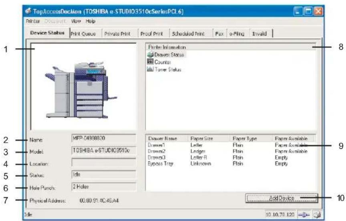Image resolution: width=346 pixels, height=221 pixels.
Task: Click the Paper Size column header
Action: point(209,138)
